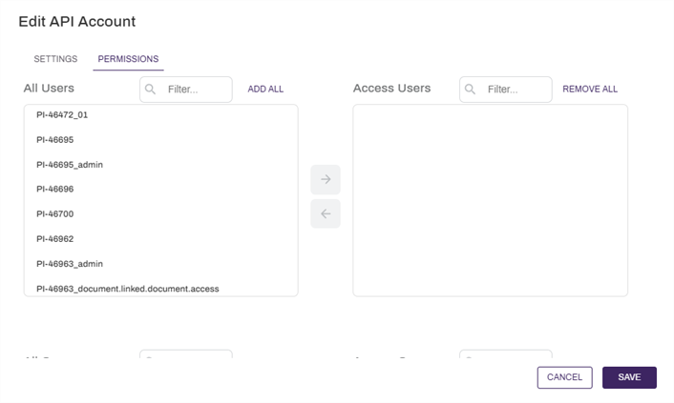The width and height of the screenshot is (674, 403).
Task: Click the CANCEL button
Action: tap(564, 377)
